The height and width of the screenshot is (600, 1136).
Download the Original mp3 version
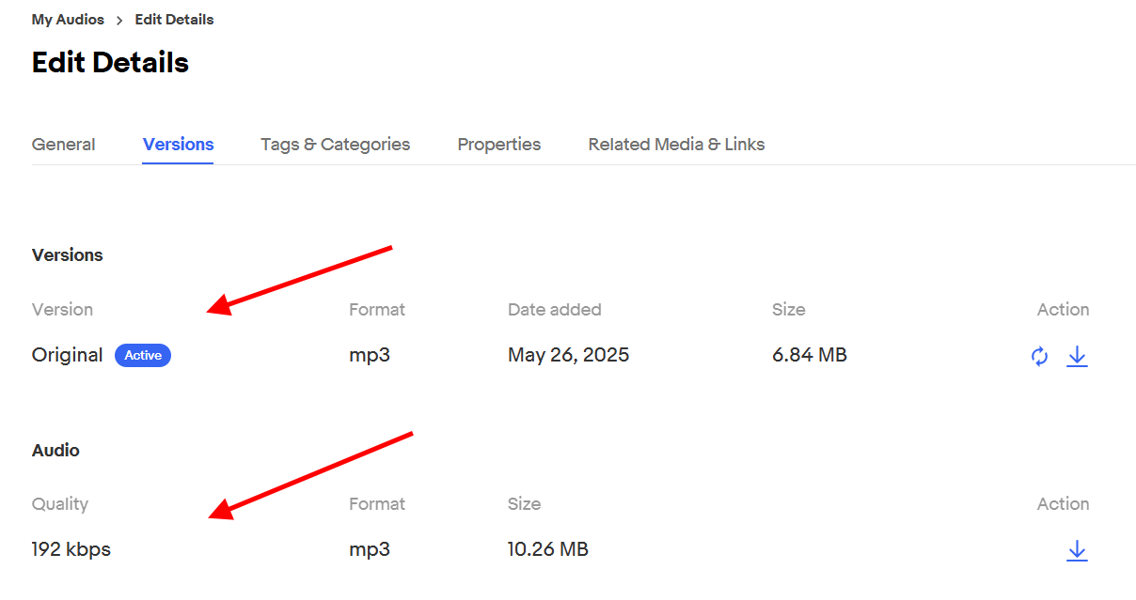click(x=1077, y=357)
